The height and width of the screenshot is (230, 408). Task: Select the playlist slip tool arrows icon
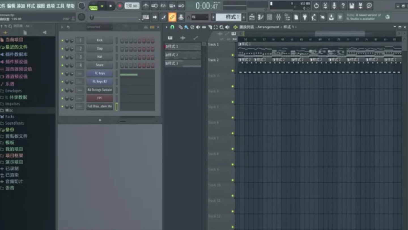point(204,27)
